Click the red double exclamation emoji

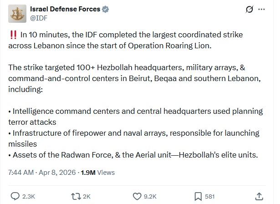click(x=12, y=35)
